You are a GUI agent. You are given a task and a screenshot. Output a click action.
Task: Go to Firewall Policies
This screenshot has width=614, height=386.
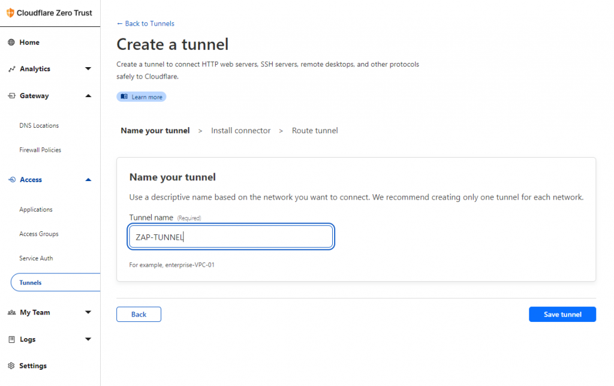pyautogui.click(x=40, y=150)
